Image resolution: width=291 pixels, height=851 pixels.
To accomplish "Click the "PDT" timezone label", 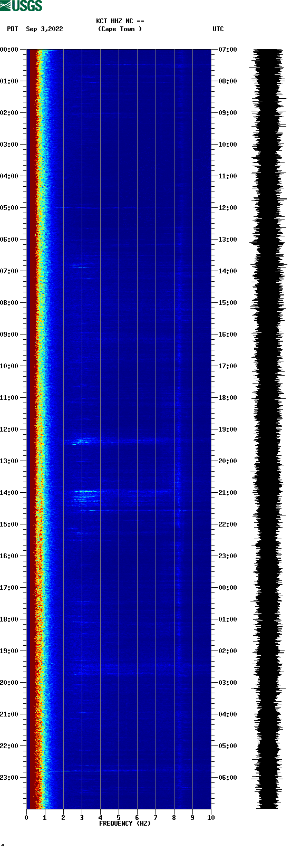I will click(13, 29).
